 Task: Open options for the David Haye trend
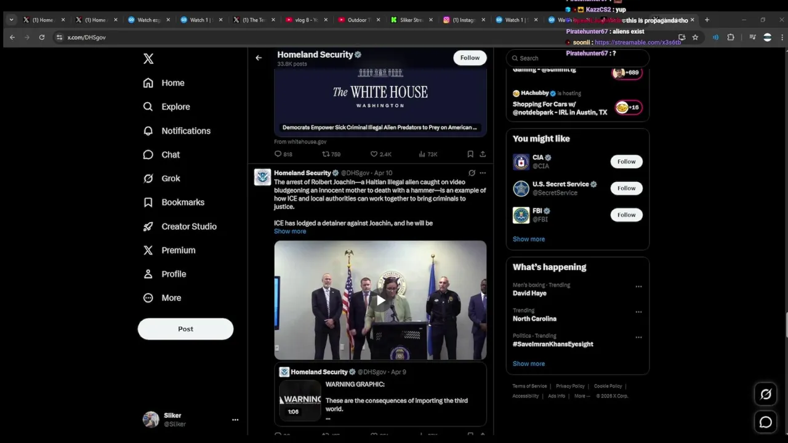point(638,287)
